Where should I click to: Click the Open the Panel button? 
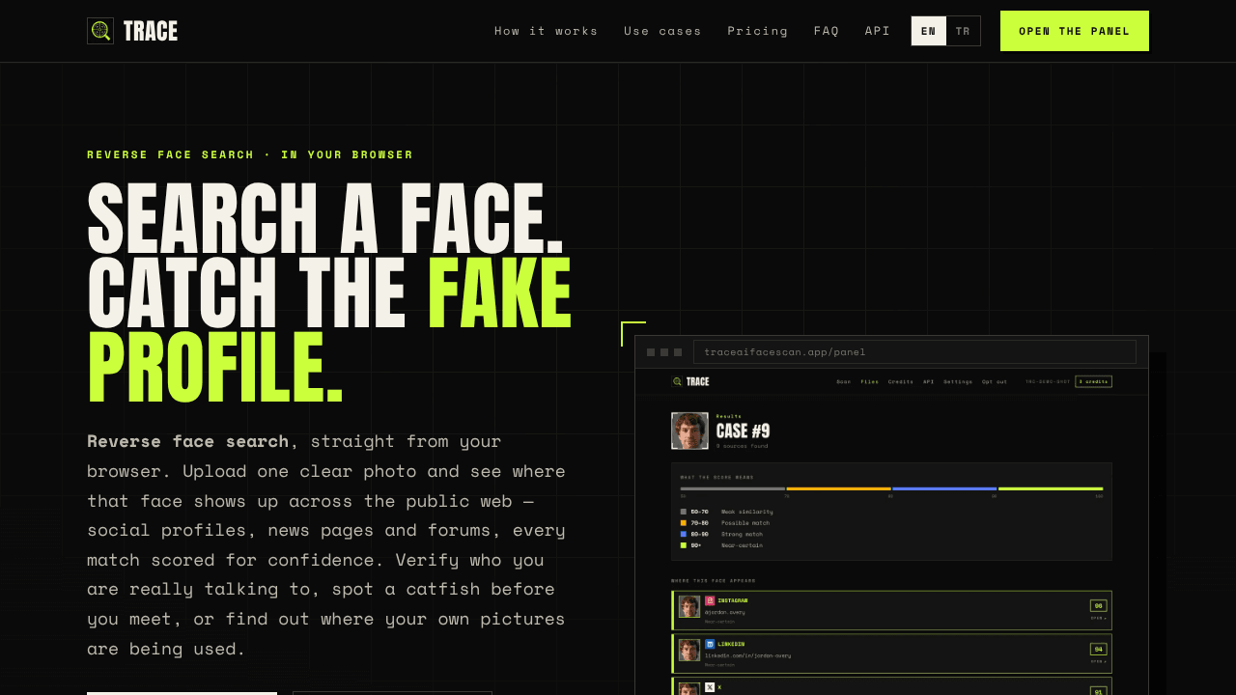pyautogui.click(x=1075, y=31)
